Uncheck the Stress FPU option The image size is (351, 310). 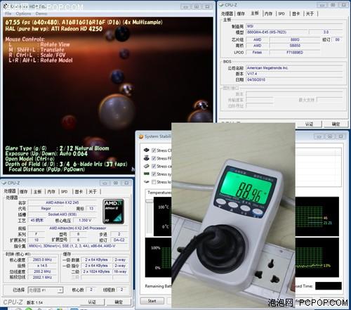[154, 158]
